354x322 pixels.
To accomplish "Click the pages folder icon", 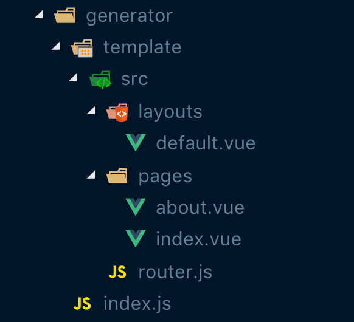I will point(117,176).
